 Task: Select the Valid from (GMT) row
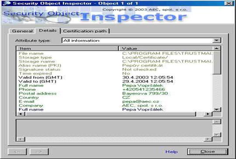[x=115, y=78]
